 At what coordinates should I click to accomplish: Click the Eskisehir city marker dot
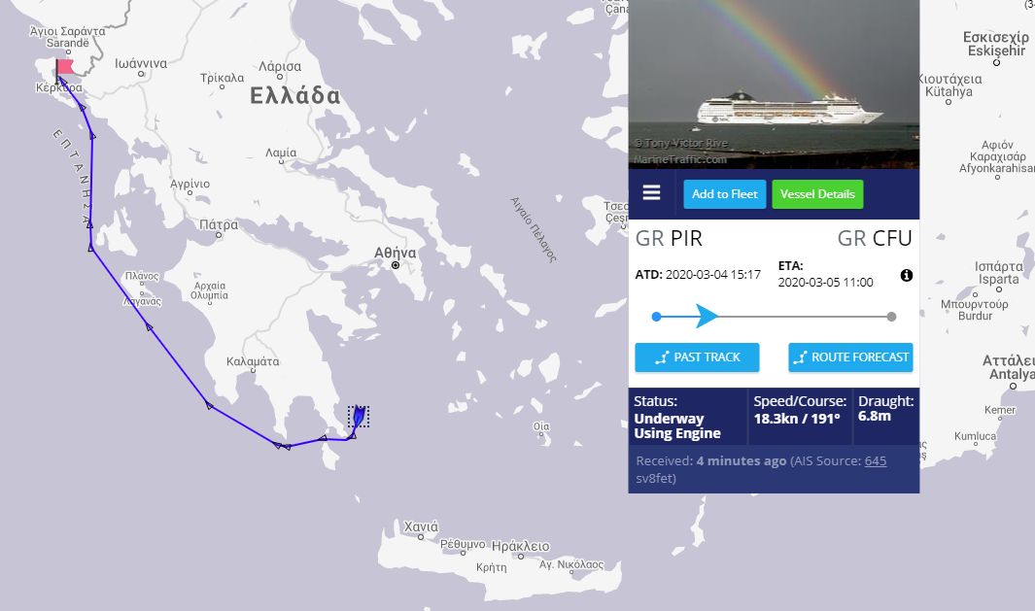997,62
